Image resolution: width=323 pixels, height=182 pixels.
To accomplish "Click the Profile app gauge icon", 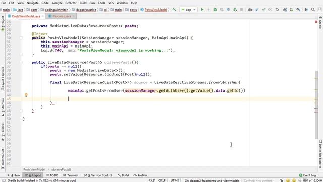I will click(x=228, y=10).
